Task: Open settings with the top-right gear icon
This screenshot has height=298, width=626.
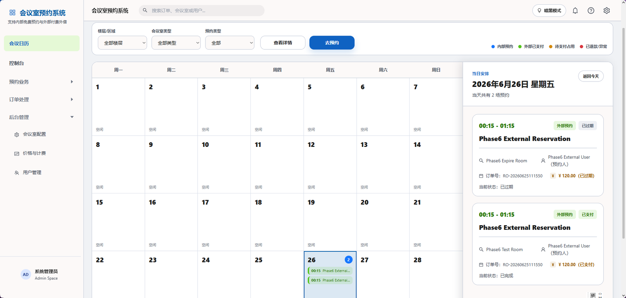Action: [606, 11]
